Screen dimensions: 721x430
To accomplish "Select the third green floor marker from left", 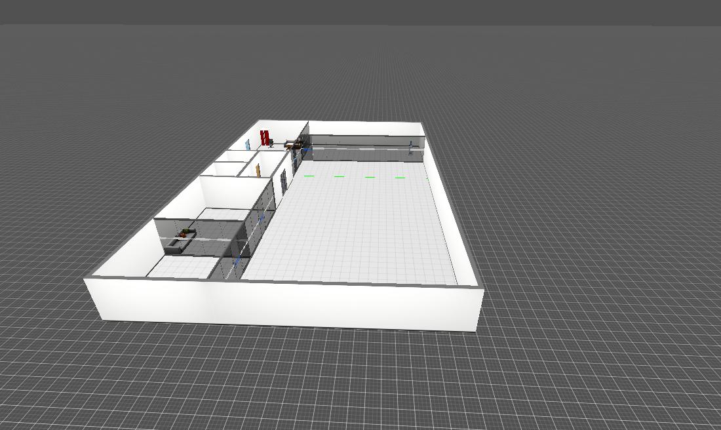I will (x=370, y=176).
